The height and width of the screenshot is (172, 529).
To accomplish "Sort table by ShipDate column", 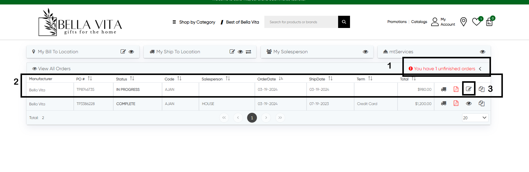I will pyautogui.click(x=330, y=79).
